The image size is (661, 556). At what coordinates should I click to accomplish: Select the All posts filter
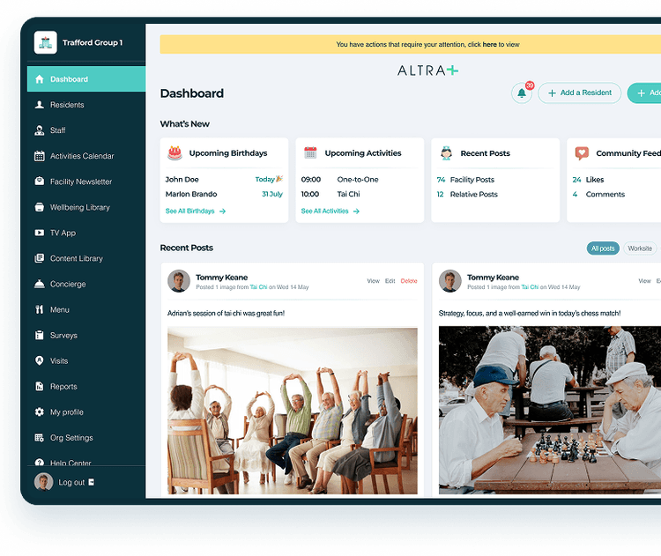[x=603, y=248]
